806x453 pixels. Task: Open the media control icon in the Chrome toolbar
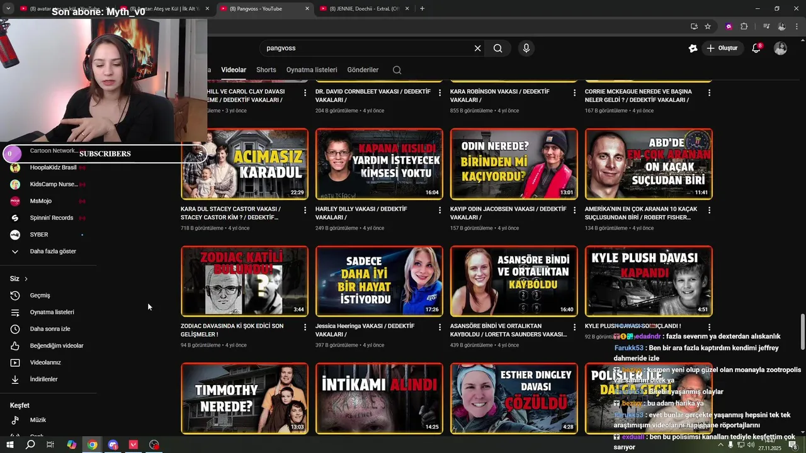tap(766, 26)
